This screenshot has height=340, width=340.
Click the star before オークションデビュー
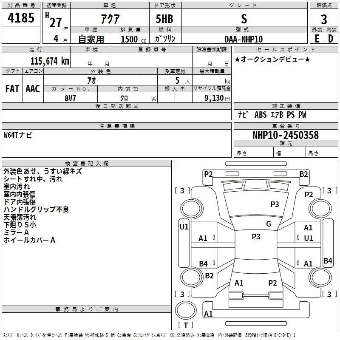[238, 59]
